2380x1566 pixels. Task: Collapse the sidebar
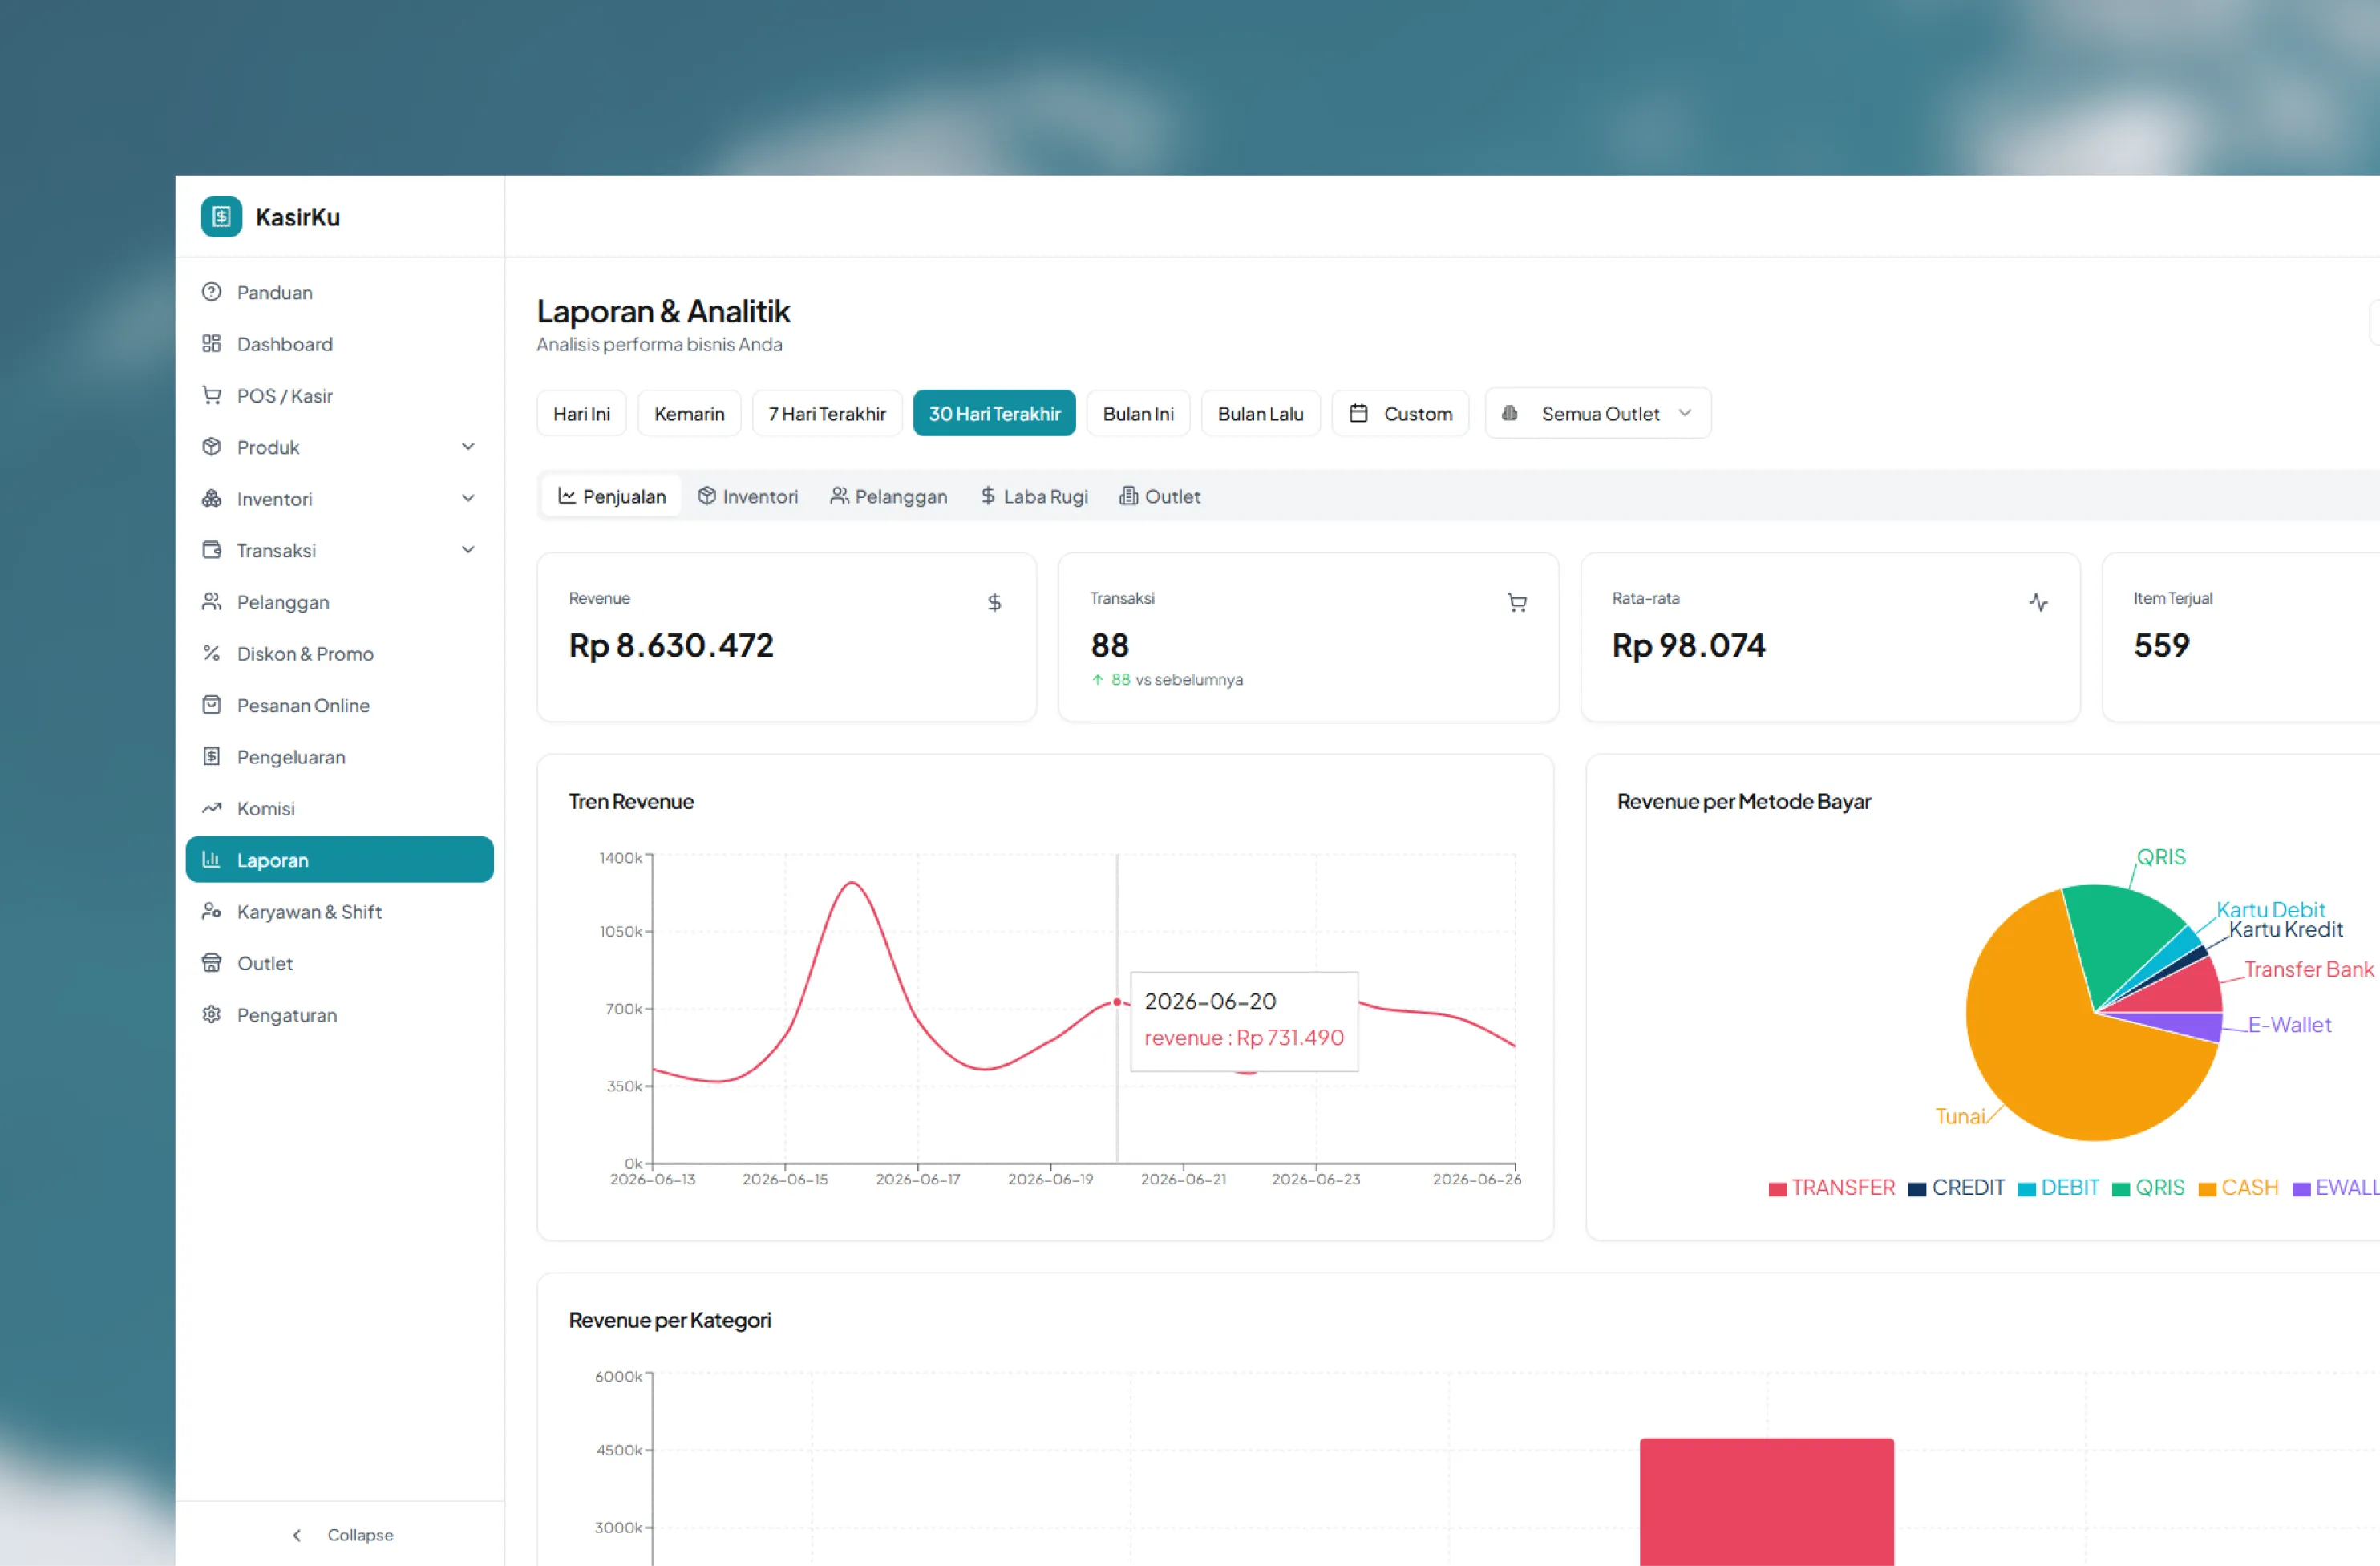pyautogui.click(x=341, y=1534)
